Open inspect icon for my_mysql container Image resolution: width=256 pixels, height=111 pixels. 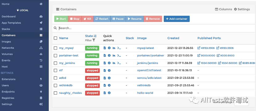click(x=109, y=48)
